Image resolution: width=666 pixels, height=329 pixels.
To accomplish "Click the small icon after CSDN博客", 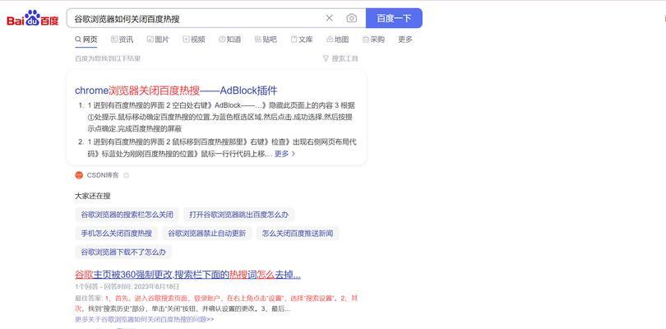I will click(126, 175).
